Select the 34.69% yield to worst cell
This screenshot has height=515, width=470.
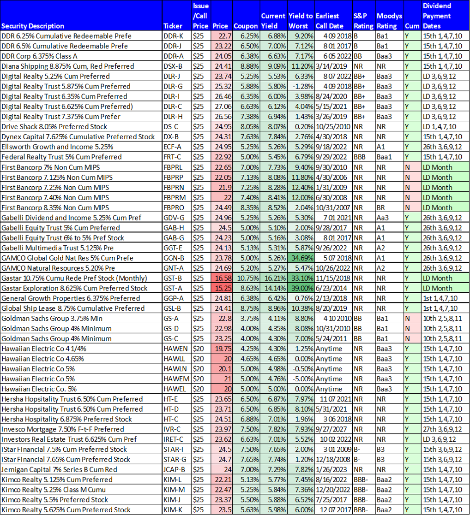coord(301,258)
